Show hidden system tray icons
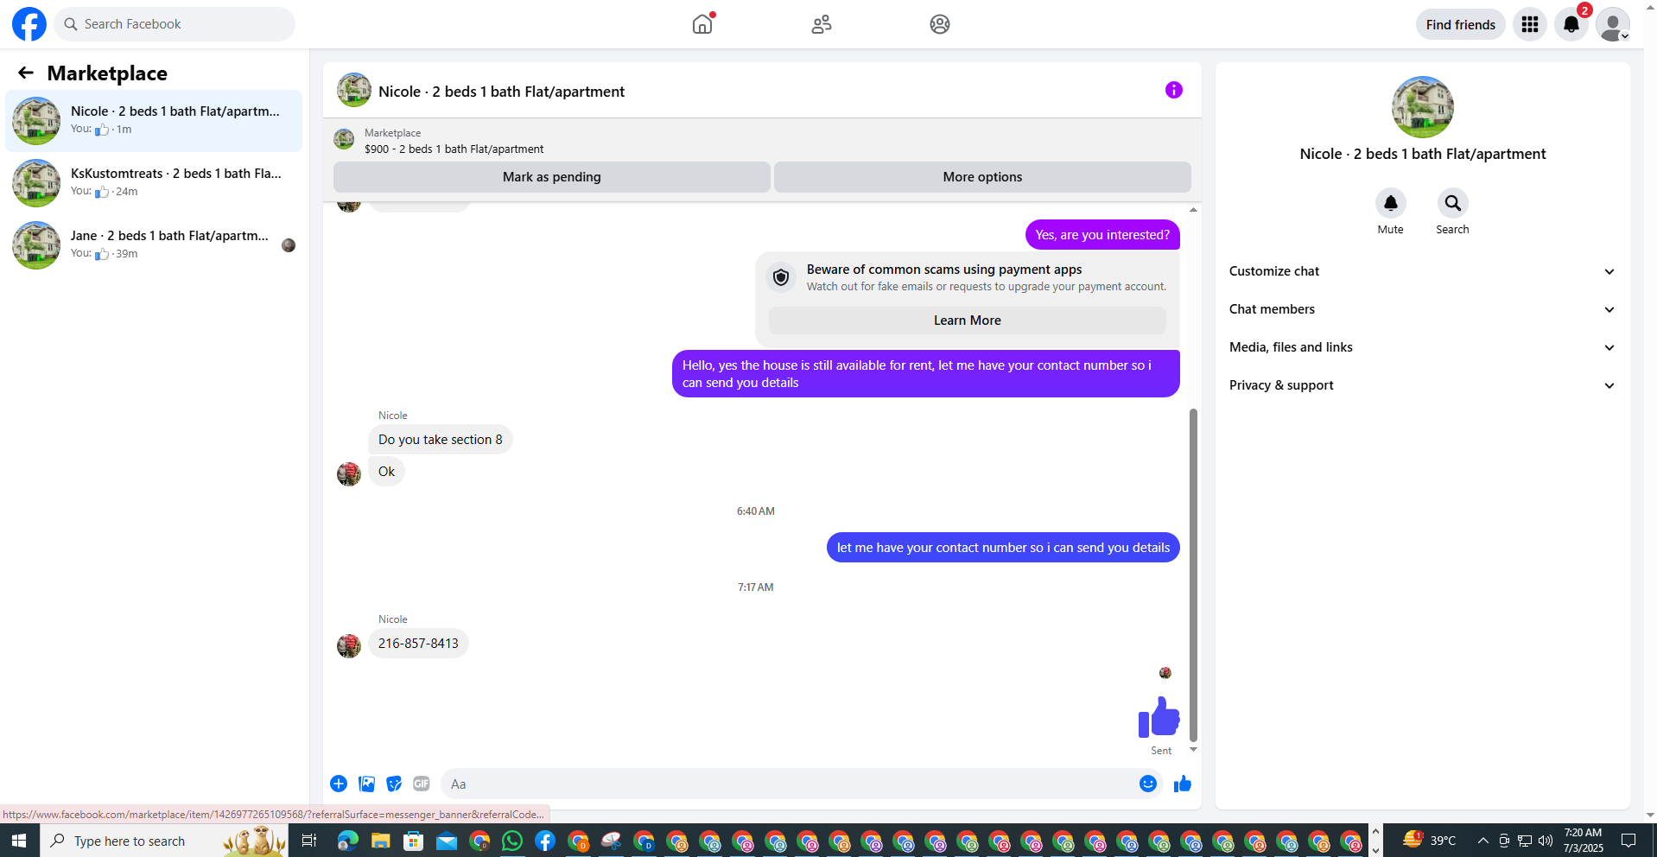Image resolution: width=1657 pixels, height=857 pixels. 1482,841
